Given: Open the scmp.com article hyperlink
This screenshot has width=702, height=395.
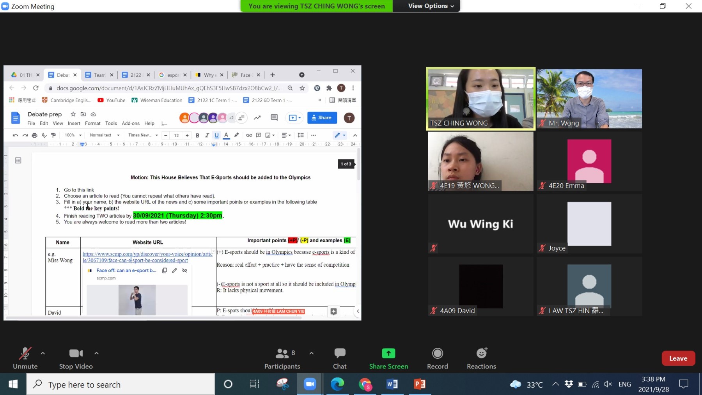Looking at the screenshot, I should pyautogui.click(x=147, y=257).
